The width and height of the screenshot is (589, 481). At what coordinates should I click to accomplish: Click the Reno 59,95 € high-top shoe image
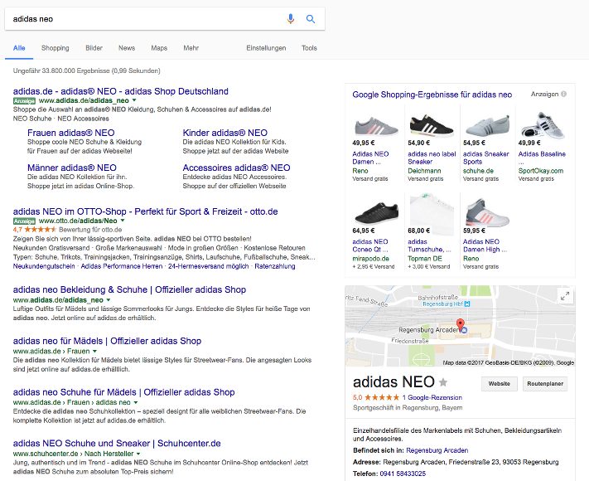point(487,212)
